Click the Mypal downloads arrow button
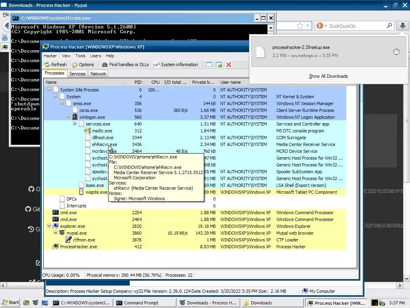410x308 pixels. [403, 26]
